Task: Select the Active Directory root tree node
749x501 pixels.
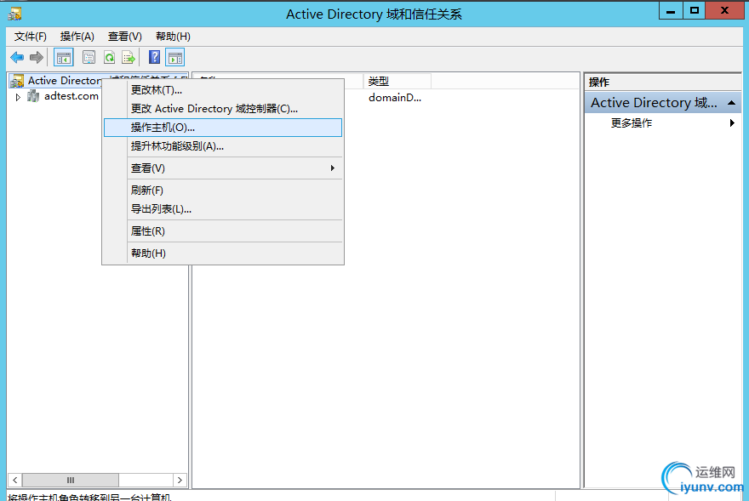Action: 65,81
